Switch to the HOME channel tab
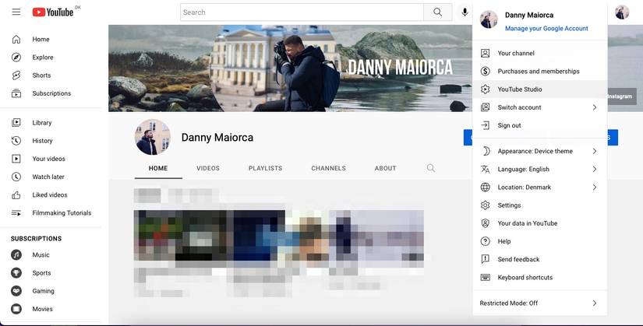643x326 pixels. coord(158,168)
